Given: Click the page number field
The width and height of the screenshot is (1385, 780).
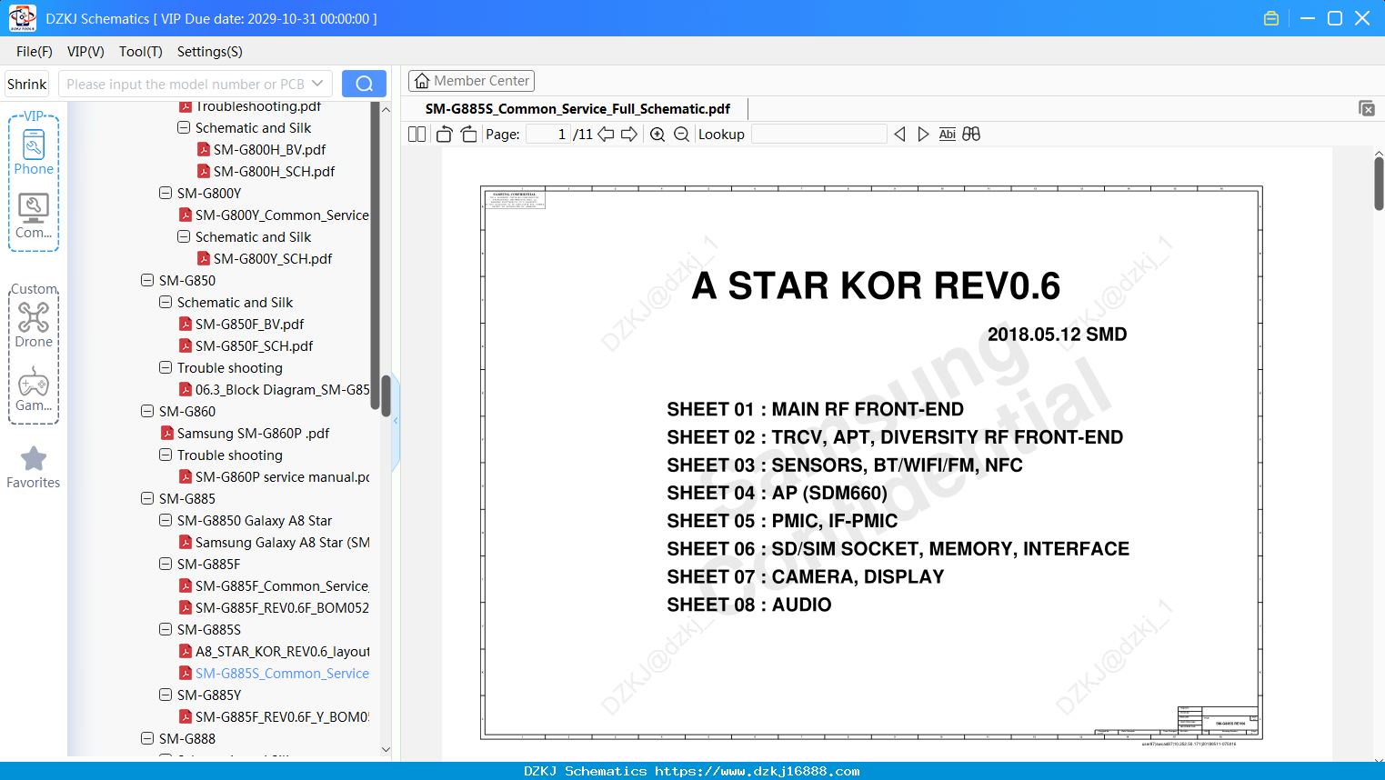Looking at the screenshot, I should pyautogui.click(x=547, y=135).
